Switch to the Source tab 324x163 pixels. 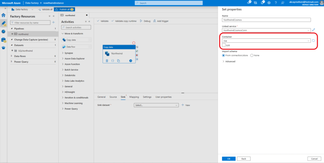(113, 97)
